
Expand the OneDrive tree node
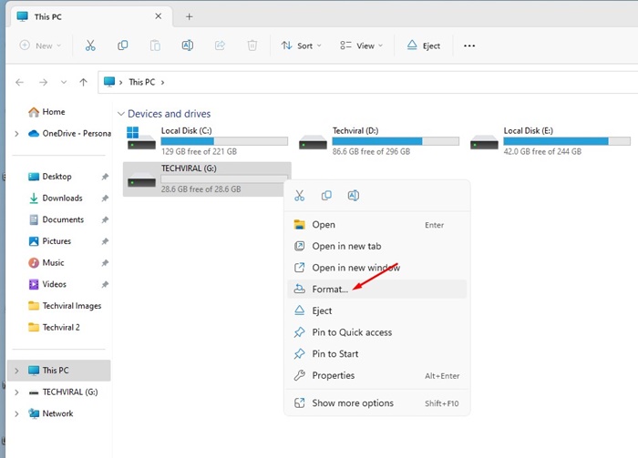(16, 134)
